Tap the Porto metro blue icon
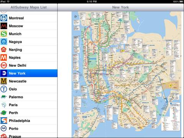This screenshot has height=138, width=184. 4,128
